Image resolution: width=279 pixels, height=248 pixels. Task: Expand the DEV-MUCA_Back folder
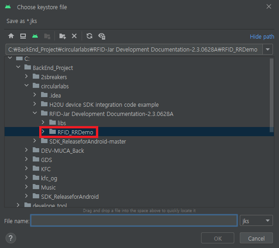[x=26, y=150]
